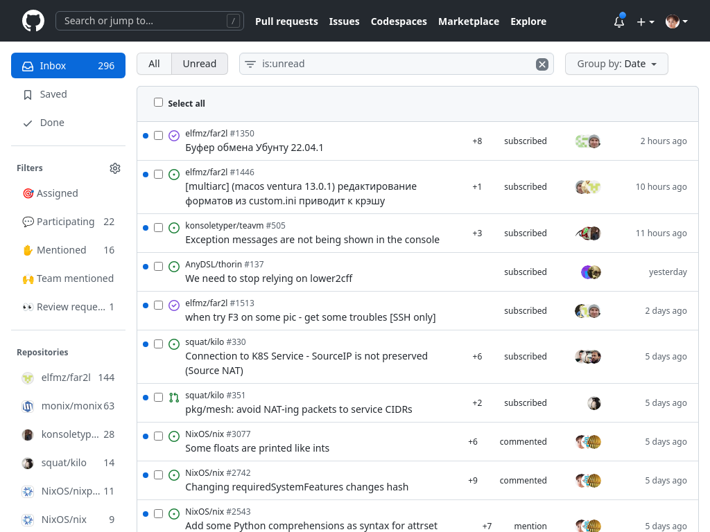Check the box for far2l #1446 notification
Image resolution: width=710 pixels, height=532 pixels.
pos(158,174)
